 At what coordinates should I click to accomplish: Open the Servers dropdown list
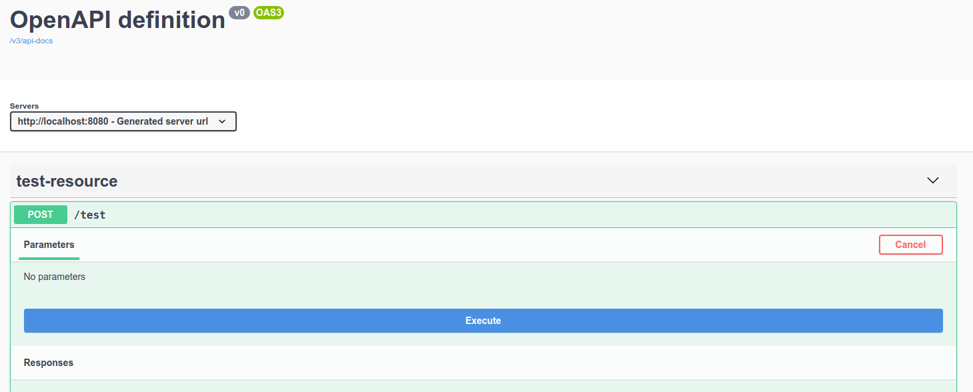tap(123, 121)
